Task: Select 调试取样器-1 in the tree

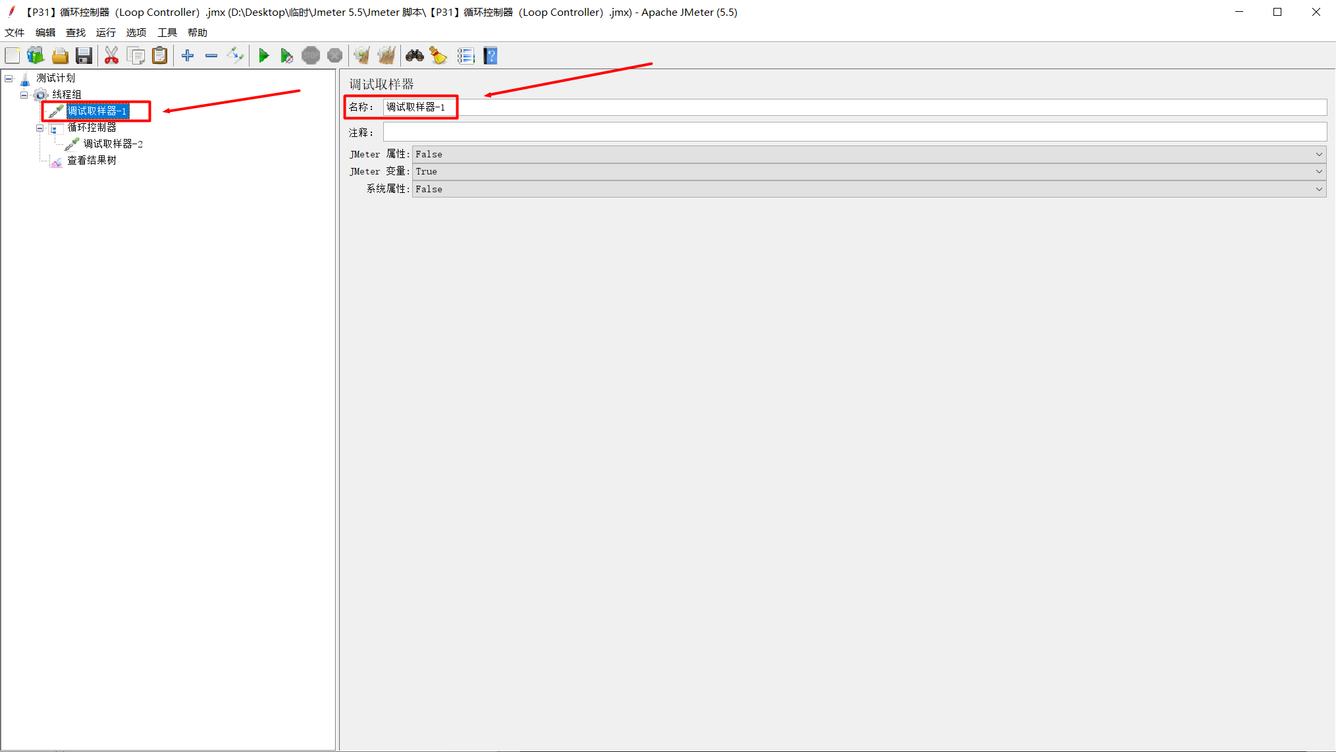Action: coord(97,111)
